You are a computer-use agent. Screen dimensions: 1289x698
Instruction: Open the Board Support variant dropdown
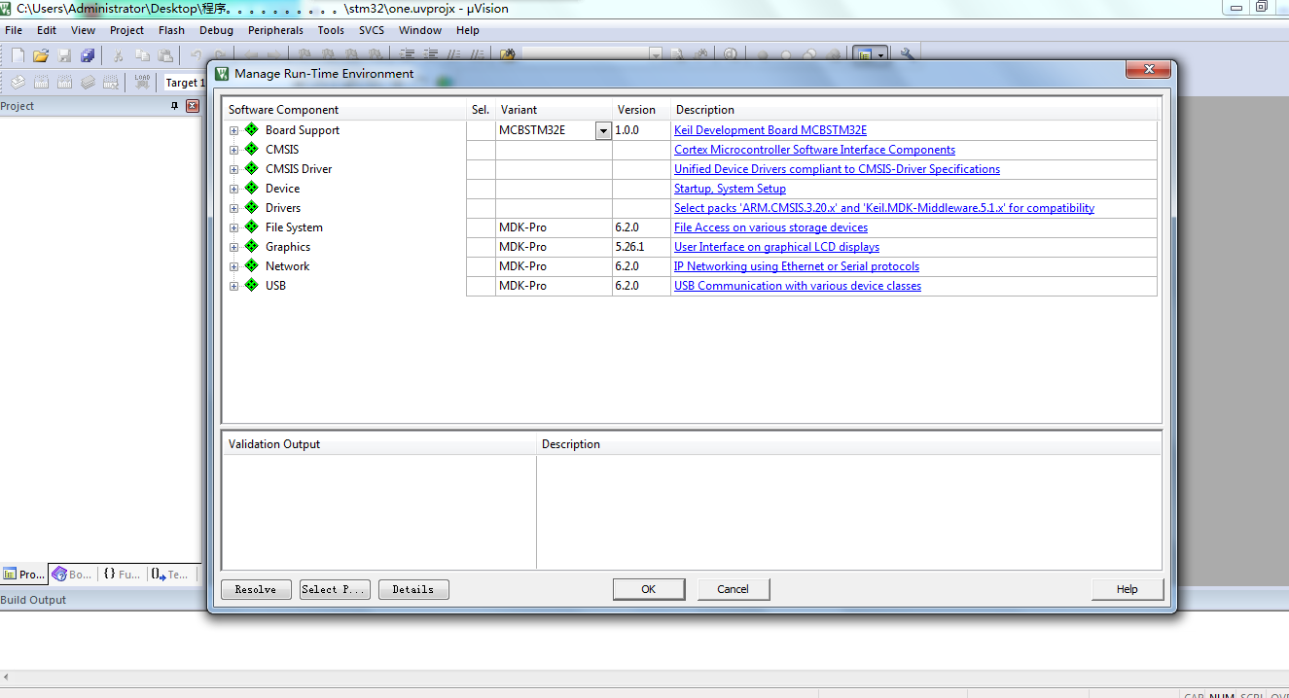click(x=603, y=130)
